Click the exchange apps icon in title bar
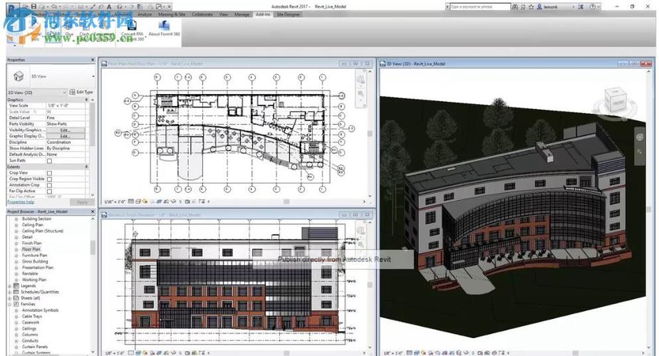The height and width of the screenshot is (356, 659). coord(581,7)
